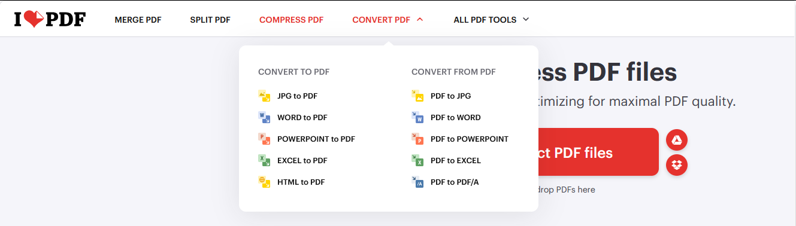This screenshot has width=796, height=226.
Task: Click the JPG to PDF icon
Action: point(264,96)
